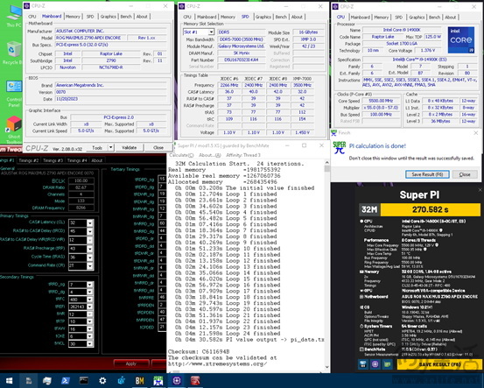The image size is (484, 388).
Task: Open the About tab in MemTweakIt
Action: pyautogui.click(x=96, y=160)
